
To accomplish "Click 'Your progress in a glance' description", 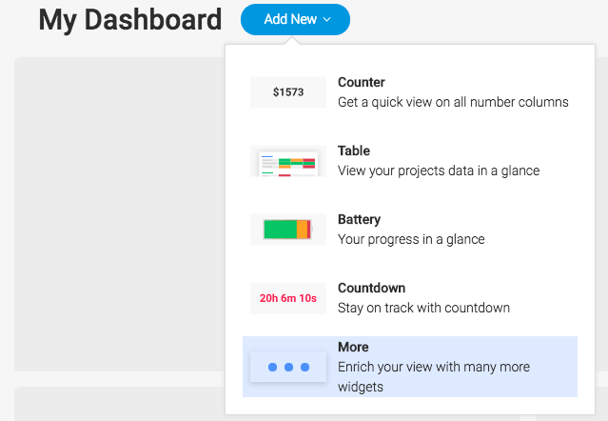I will (x=411, y=239).
